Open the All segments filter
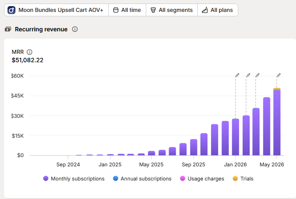This screenshot has width=296, height=199. coord(172,10)
